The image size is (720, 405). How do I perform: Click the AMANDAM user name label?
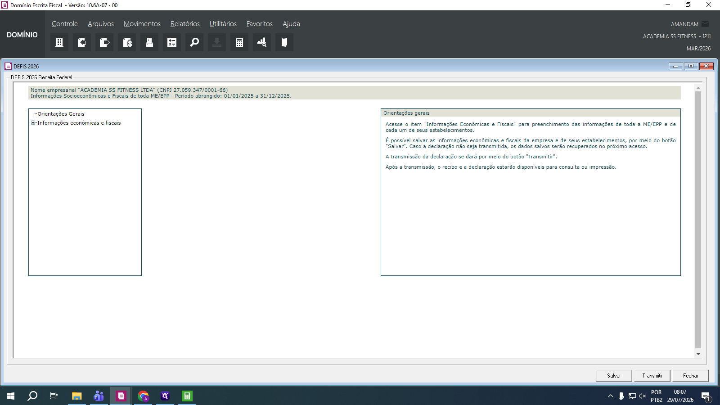(x=684, y=24)
